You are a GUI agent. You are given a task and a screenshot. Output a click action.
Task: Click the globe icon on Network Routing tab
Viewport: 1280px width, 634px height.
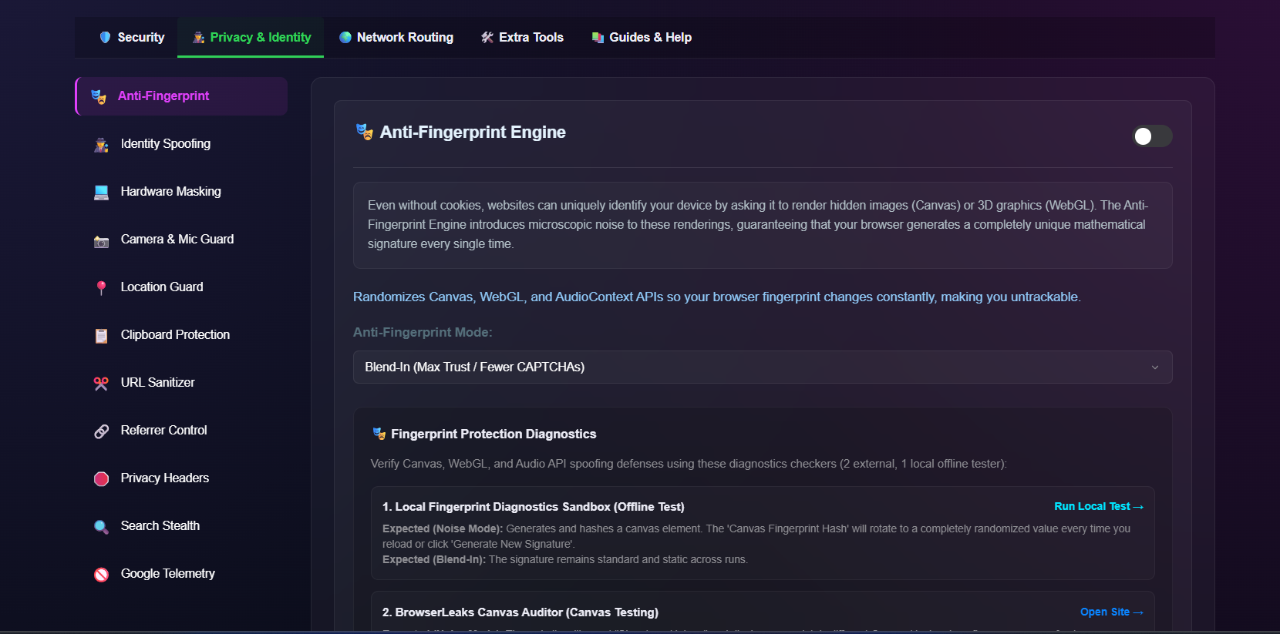coord(345,37)
